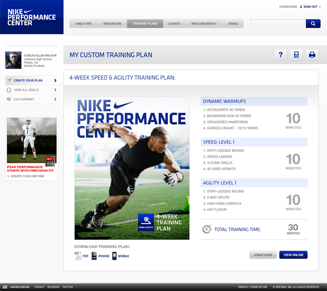Click Create Your Uniform link

tap(27, 176)
